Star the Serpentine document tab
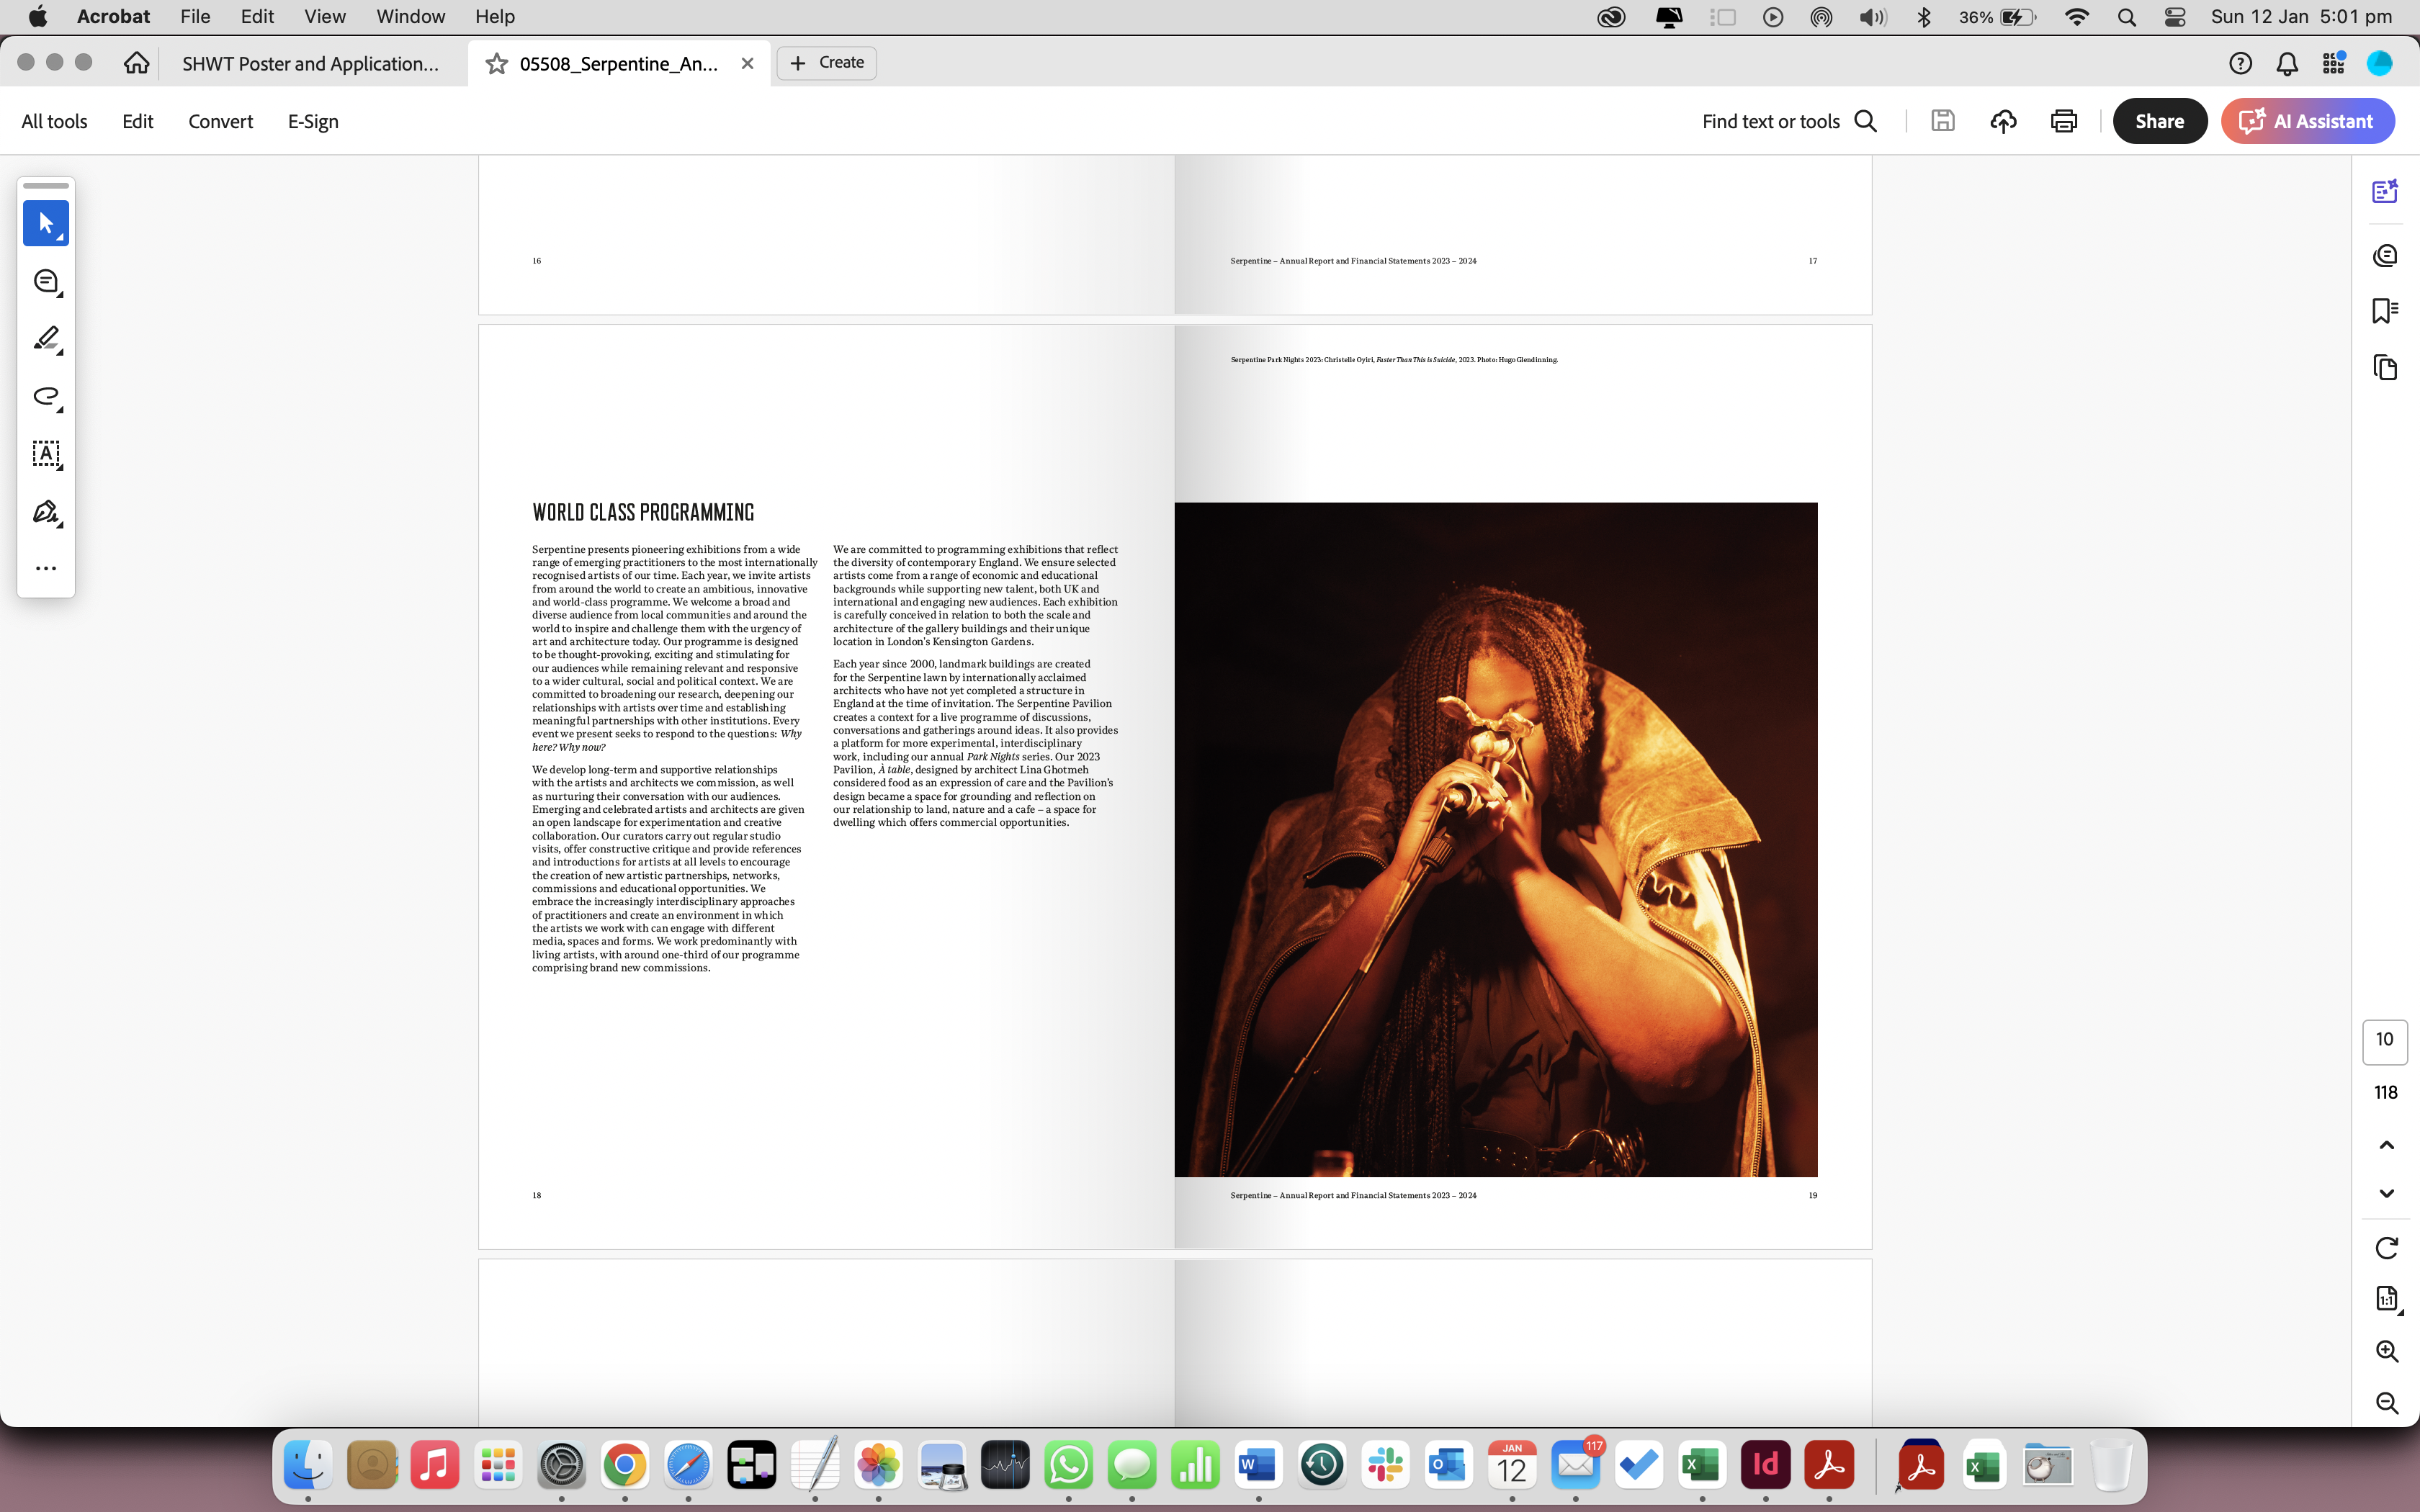This screenshot has height=1512, width=2420. coord(496,64)
